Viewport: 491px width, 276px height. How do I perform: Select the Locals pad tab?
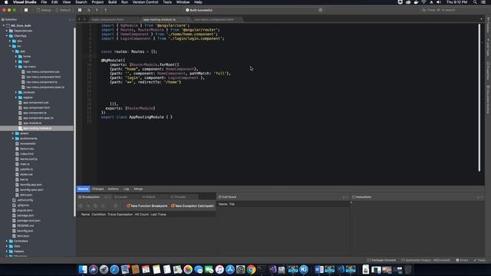(121, 197)
